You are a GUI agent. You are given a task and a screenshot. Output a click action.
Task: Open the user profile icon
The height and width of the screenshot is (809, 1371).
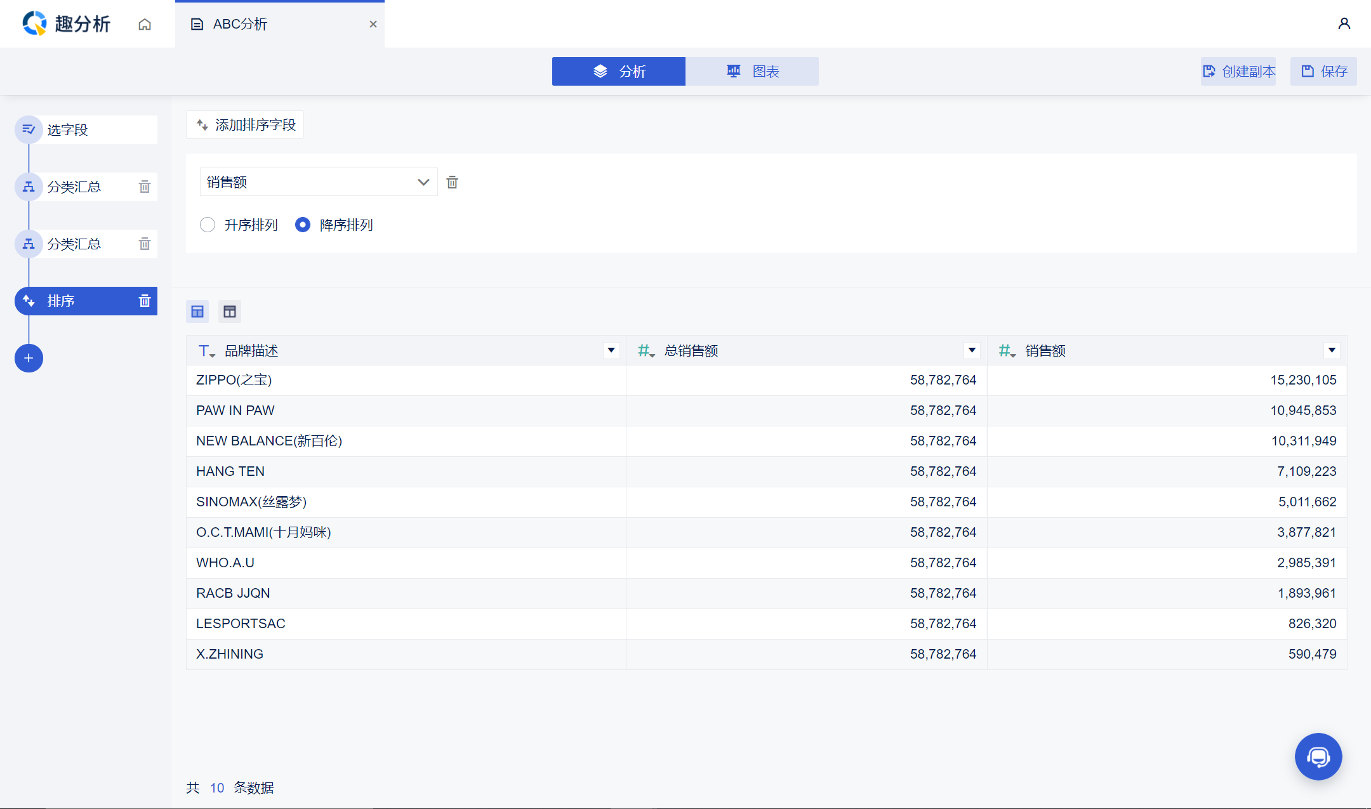(x=1344, y=24)
